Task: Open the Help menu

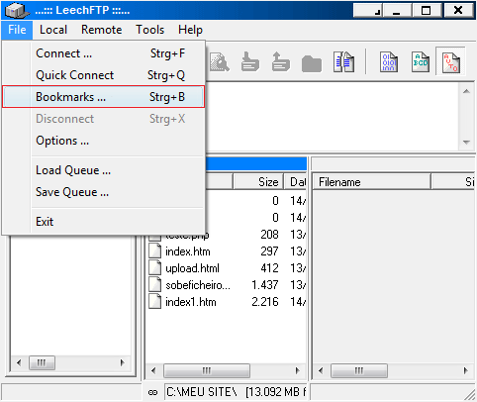Action: (x=190, y=30)
